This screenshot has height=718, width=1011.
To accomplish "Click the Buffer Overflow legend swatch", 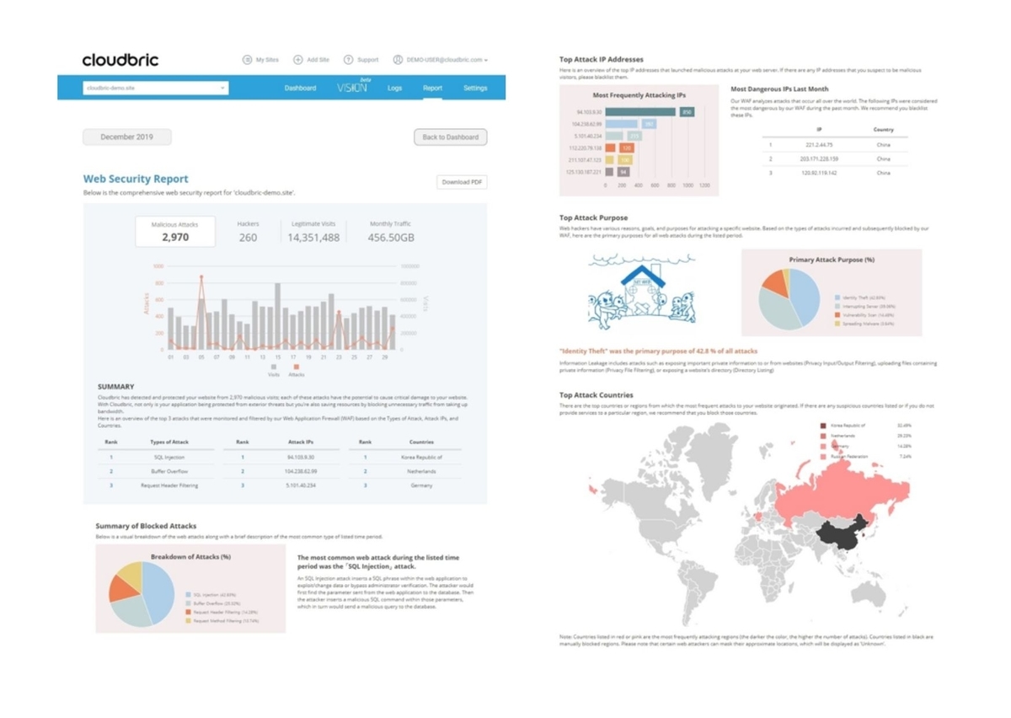I will pyautogui.click(x=188, y=603).
